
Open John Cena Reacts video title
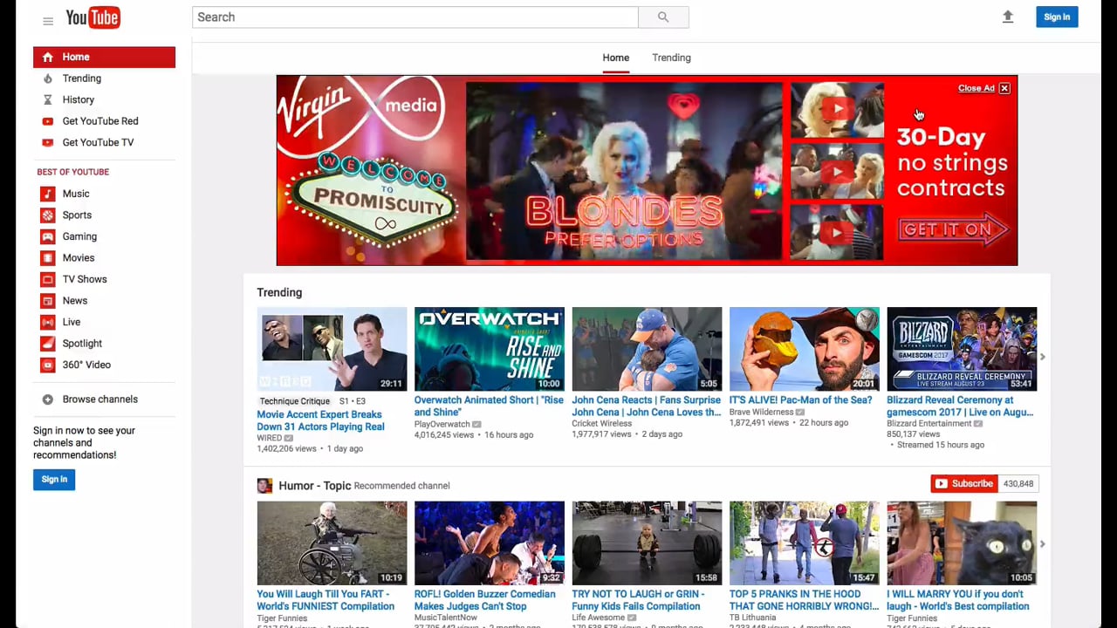(x=647, y=406)
